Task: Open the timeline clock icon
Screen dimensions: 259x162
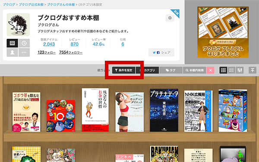Action: pos(24,43)
